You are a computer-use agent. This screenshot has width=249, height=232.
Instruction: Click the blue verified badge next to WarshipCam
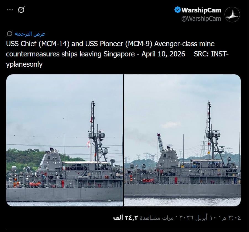[x=177, y=10]
